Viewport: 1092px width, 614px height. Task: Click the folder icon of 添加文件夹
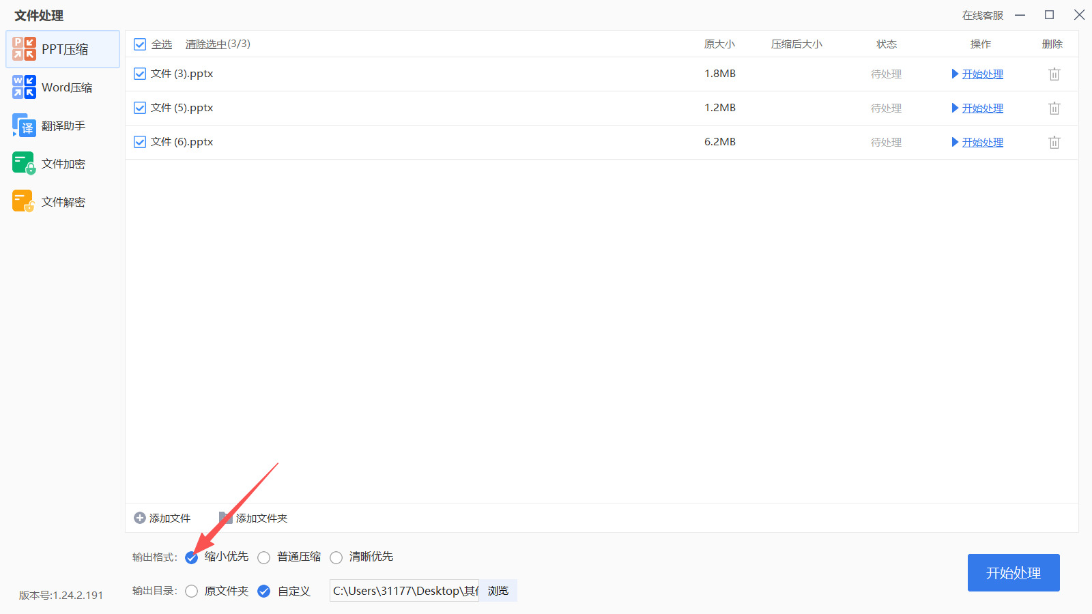point(225,518)
